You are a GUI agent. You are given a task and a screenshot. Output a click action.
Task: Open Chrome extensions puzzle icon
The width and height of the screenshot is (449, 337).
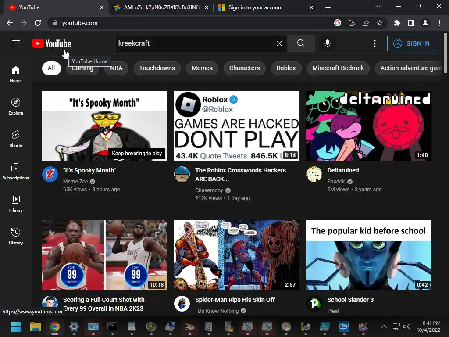pos(397,23)
